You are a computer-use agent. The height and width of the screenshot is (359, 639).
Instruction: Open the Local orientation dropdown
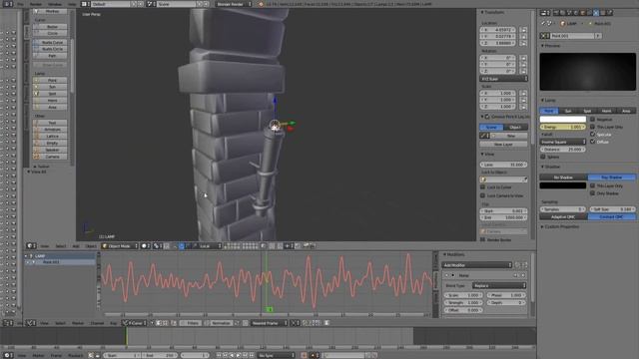coord(207,246)
